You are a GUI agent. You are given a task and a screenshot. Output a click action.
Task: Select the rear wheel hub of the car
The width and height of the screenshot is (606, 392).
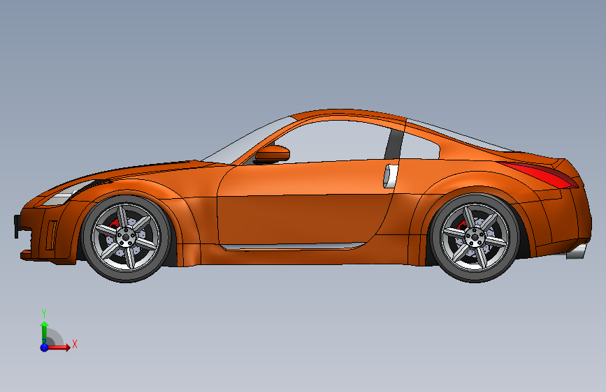[474, 236]
